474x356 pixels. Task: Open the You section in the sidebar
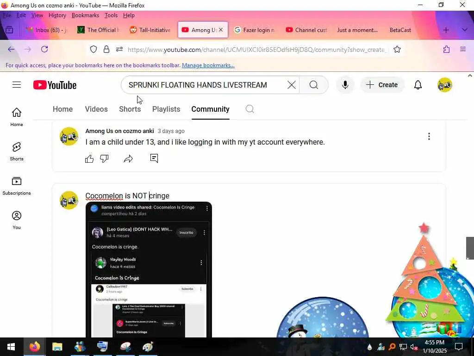pos(17,220)
